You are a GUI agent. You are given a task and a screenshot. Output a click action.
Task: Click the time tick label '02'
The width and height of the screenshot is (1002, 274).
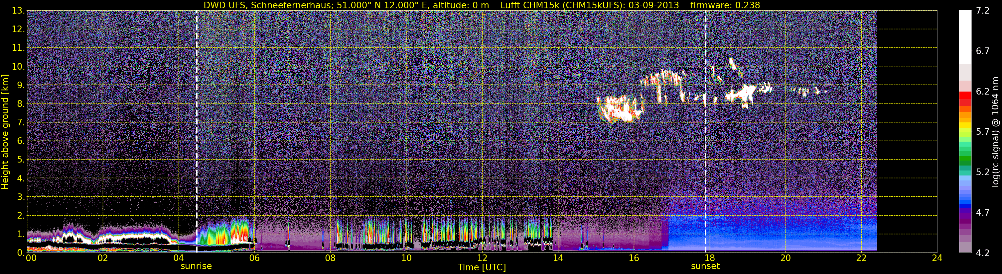point(103,258)
